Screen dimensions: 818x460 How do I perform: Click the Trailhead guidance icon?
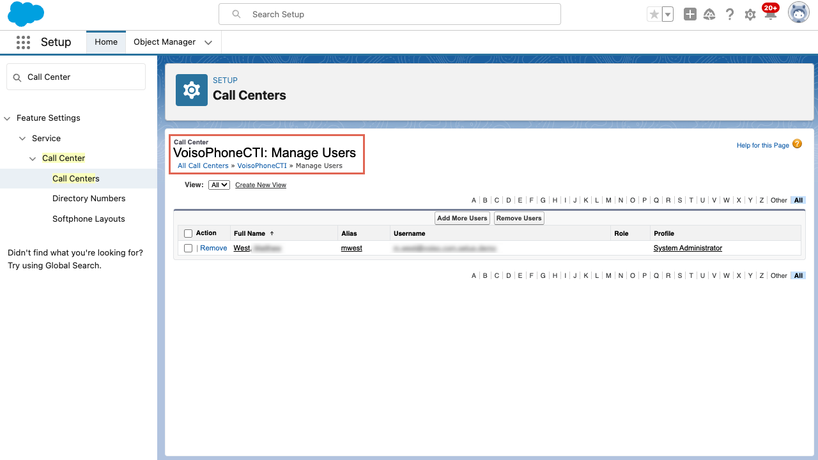[709, 14]
